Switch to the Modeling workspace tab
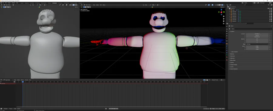 (27, 3)
